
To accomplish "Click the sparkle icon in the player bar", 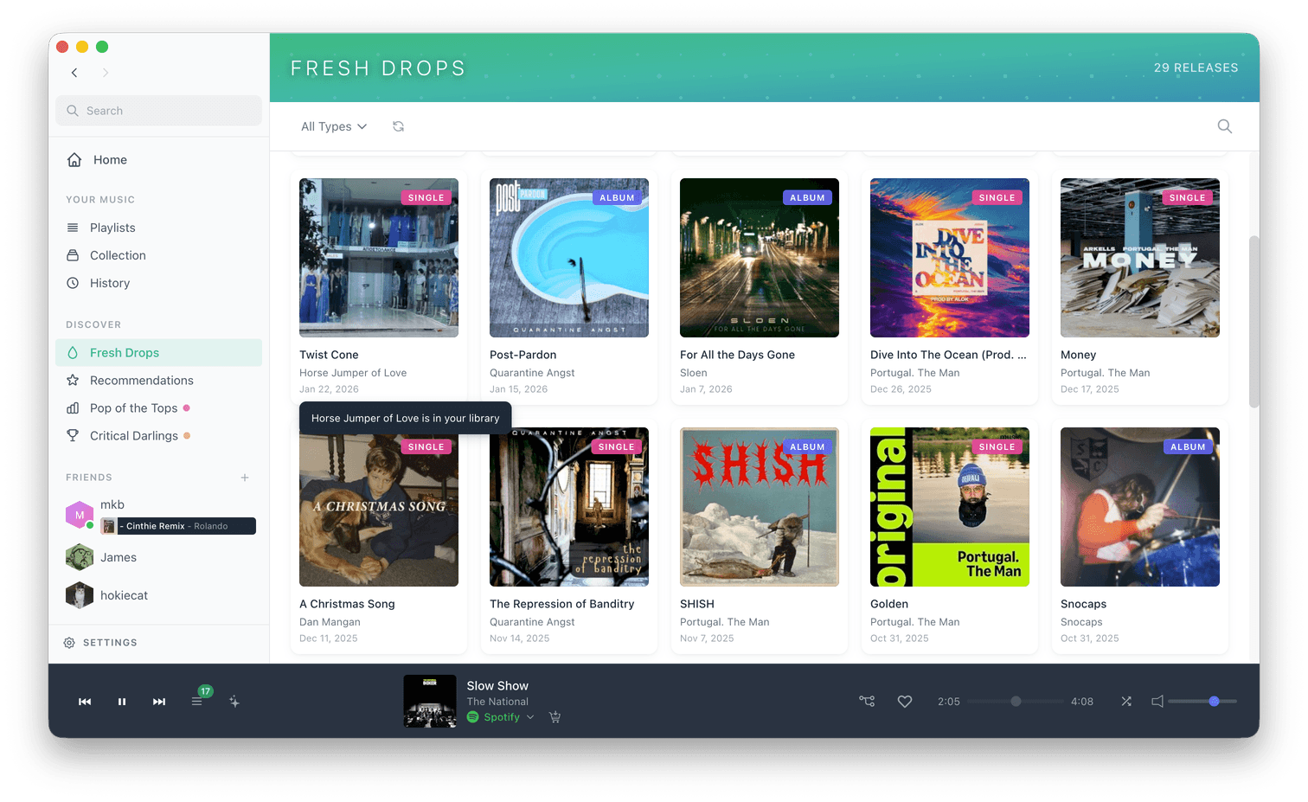I will (234, 702).
